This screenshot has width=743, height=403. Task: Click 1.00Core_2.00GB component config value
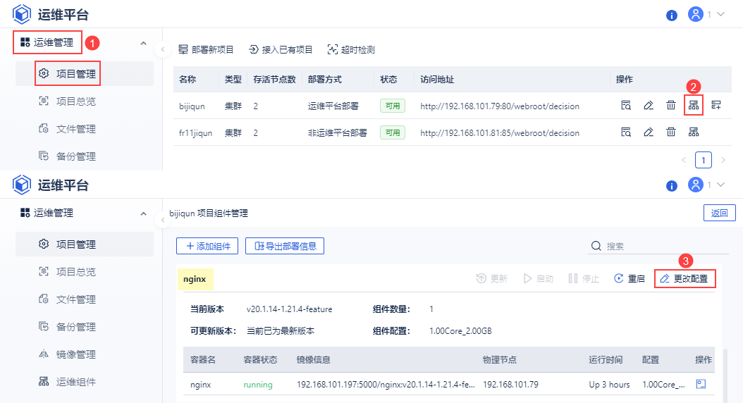click(460, 331)
